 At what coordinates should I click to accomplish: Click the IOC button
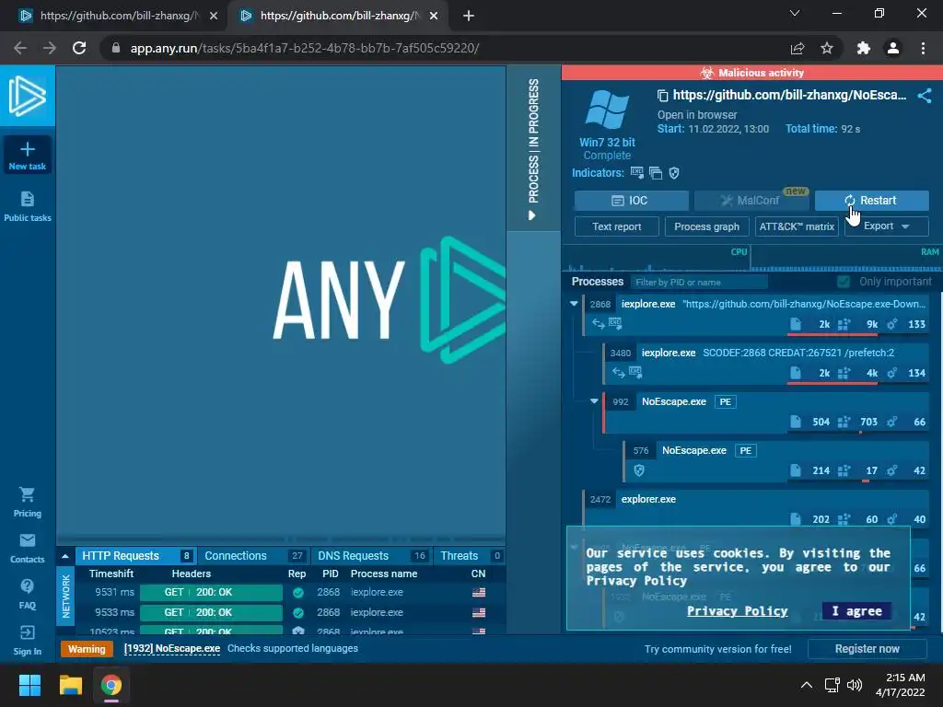632,200
